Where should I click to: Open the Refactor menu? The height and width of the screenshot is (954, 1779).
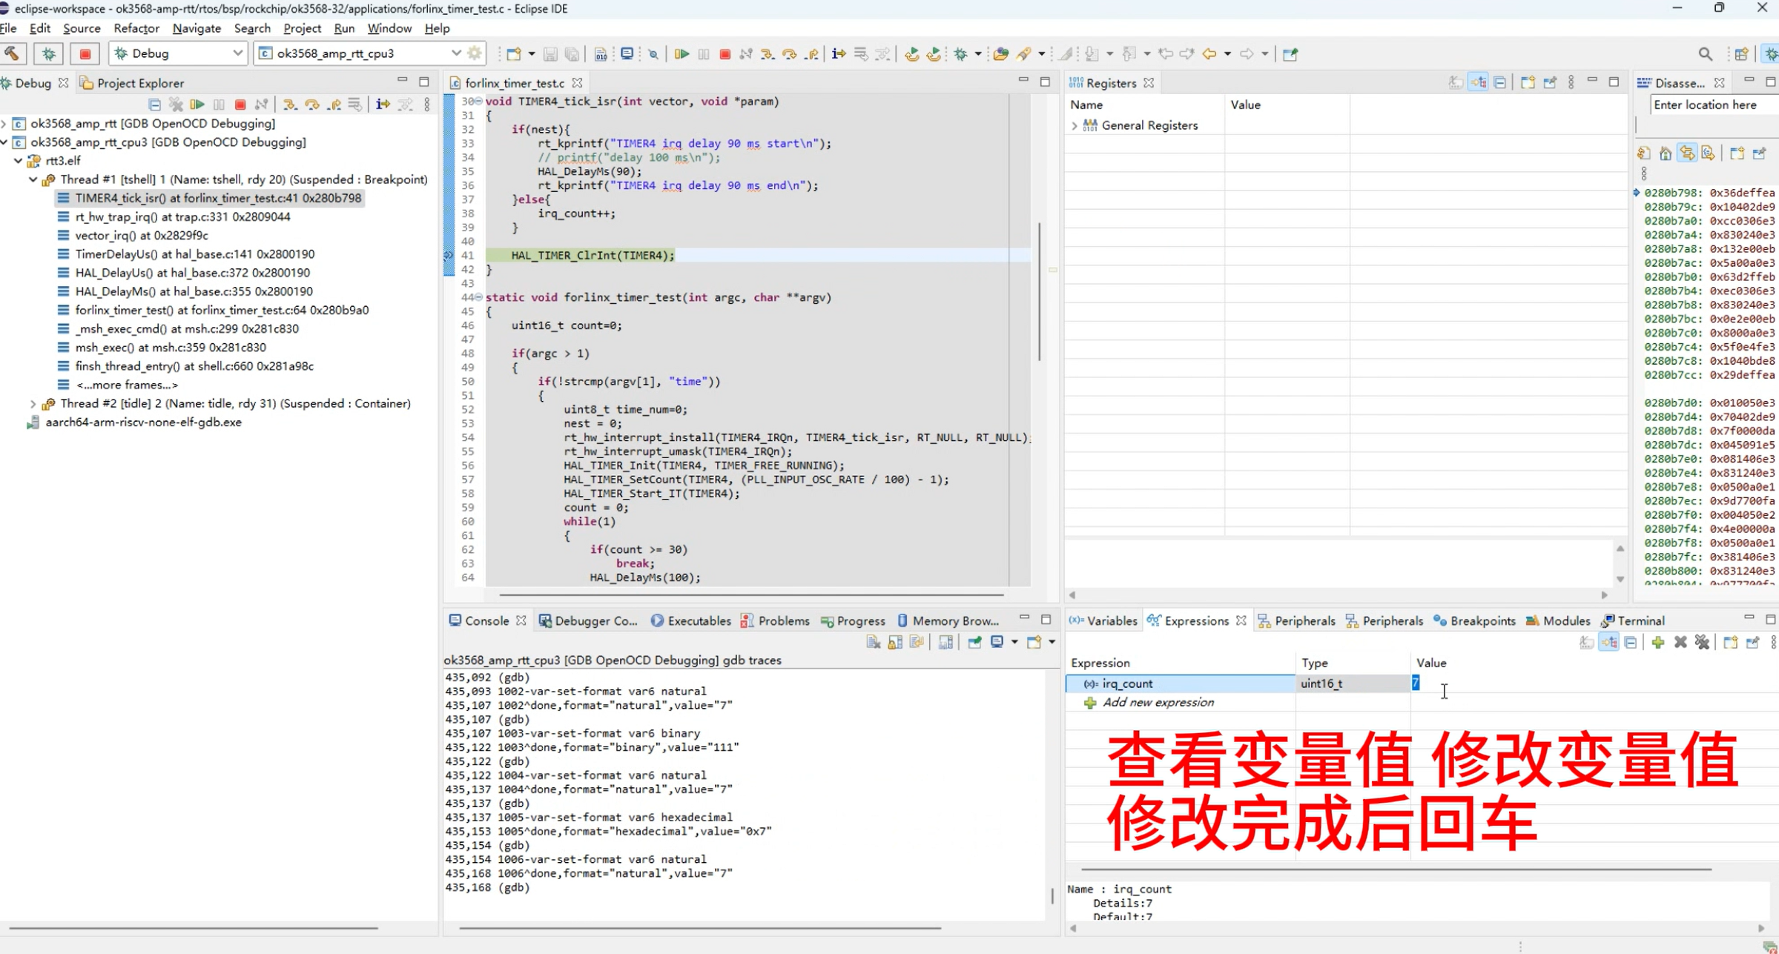tap(136, 28)
